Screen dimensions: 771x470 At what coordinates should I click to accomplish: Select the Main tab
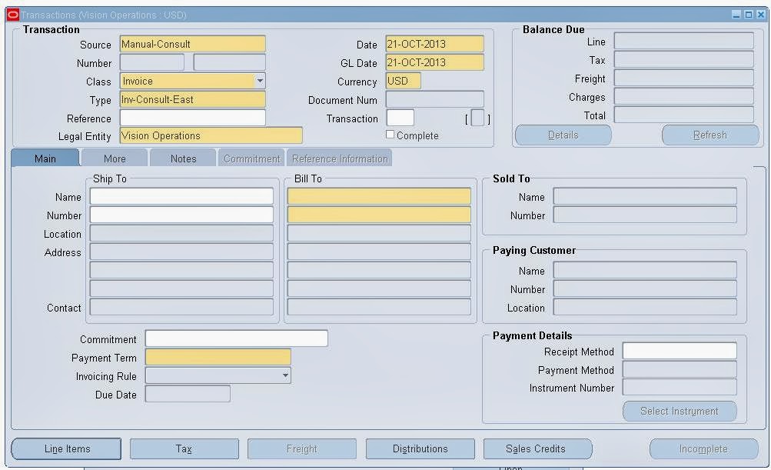[x=44, y=158]
